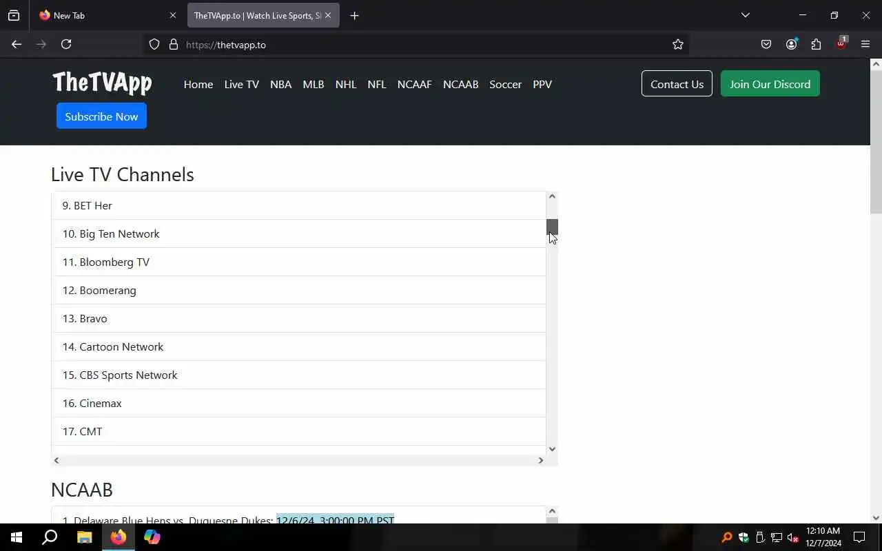Open Windows taskbar search
This screenshot has height=551, width=882.
pyautogui.click(x=50, y=537)
